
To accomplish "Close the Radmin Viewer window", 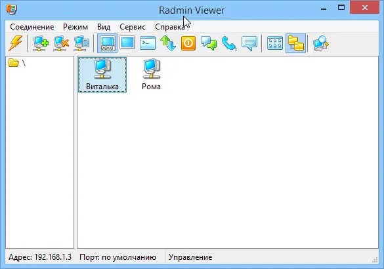I will coord(365,8).
